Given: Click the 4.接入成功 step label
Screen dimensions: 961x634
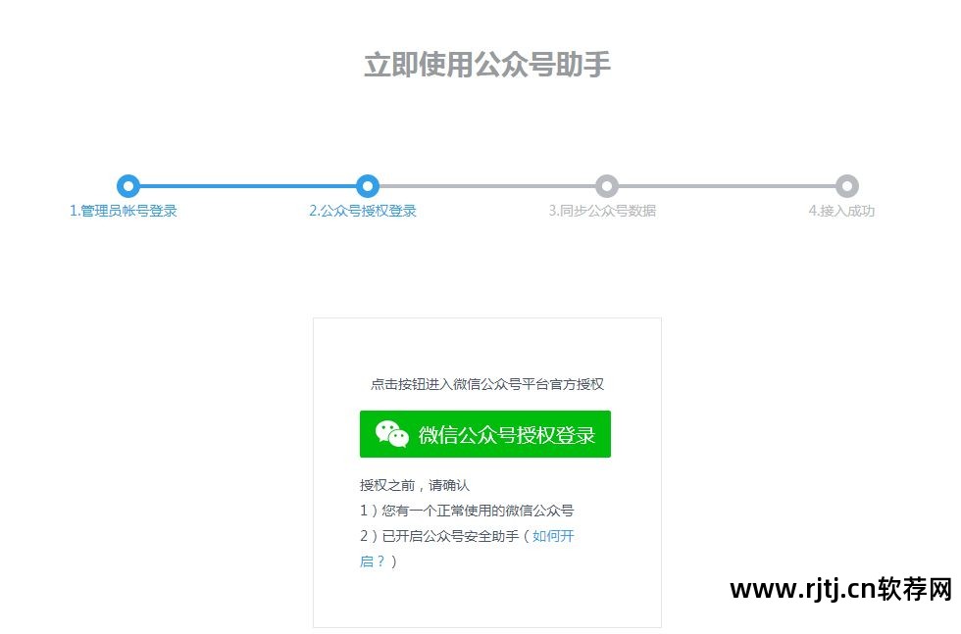Looking at the screenshot, I should coord(841,211).
